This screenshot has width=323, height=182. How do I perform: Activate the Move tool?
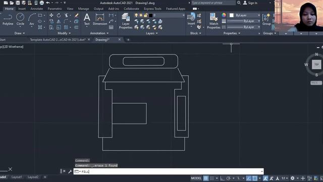[51, 15]
